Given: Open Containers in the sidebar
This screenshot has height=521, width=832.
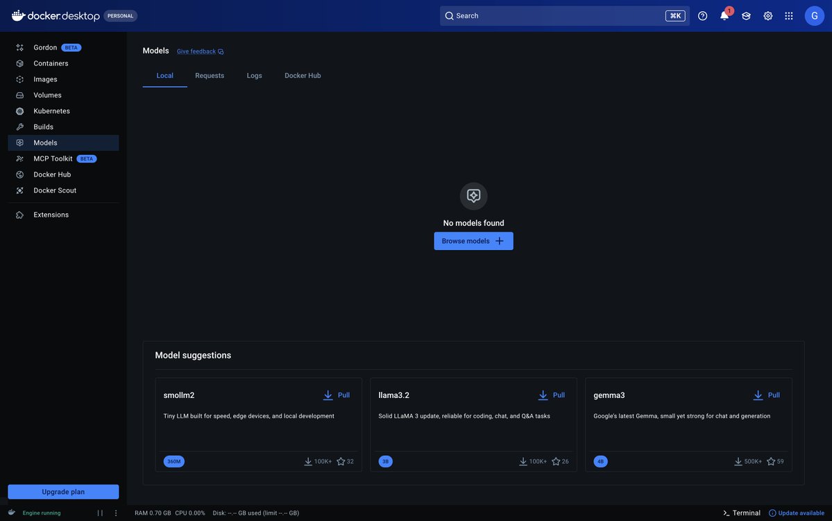Looking at the screenshot, I should 63,63.
